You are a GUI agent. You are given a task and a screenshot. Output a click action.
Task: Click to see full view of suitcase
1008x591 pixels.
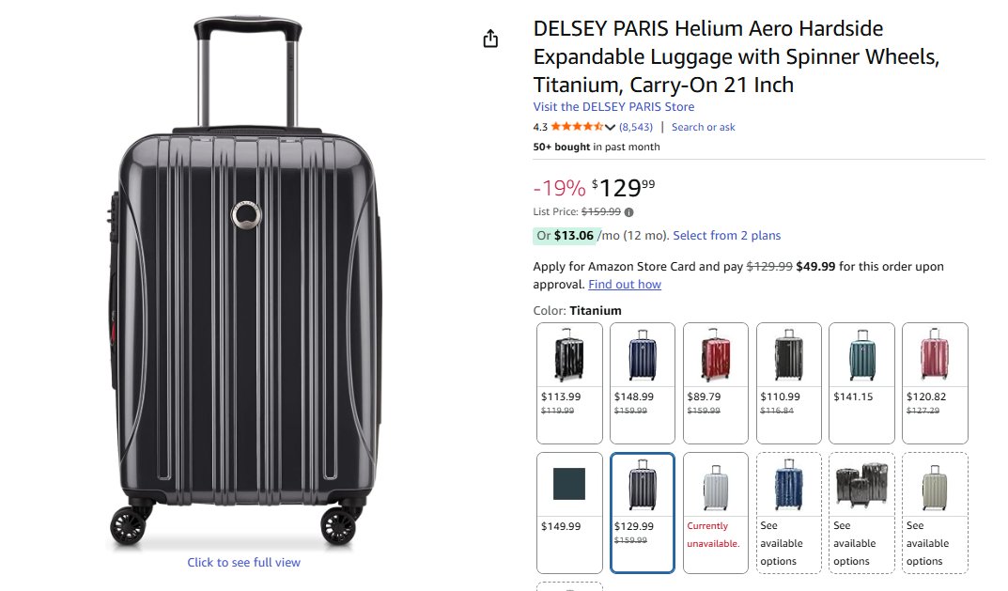tap(243, 562)
